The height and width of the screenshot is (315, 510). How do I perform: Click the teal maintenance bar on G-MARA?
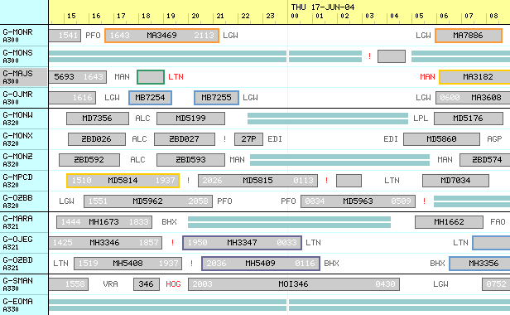[289, 222]
